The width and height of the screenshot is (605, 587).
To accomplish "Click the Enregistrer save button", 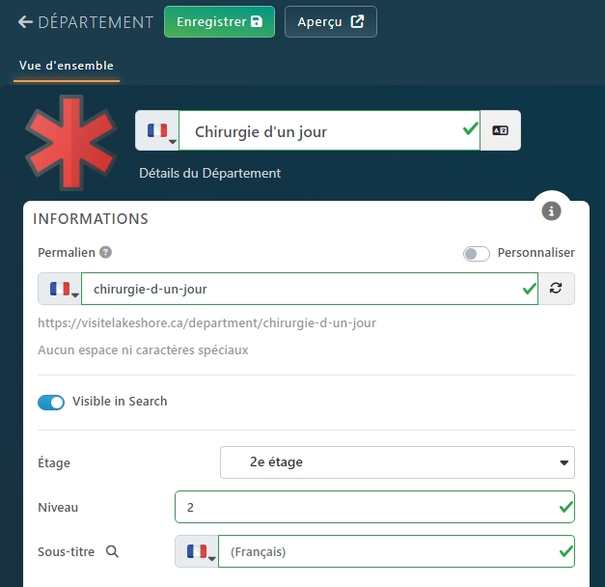I will coord(219,22).
